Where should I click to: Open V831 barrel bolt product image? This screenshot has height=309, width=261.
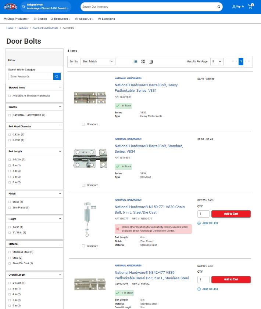(x=90, y=98)
